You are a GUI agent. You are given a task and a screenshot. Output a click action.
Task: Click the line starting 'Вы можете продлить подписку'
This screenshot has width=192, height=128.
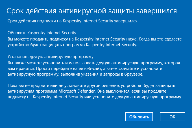coord(95,39)
